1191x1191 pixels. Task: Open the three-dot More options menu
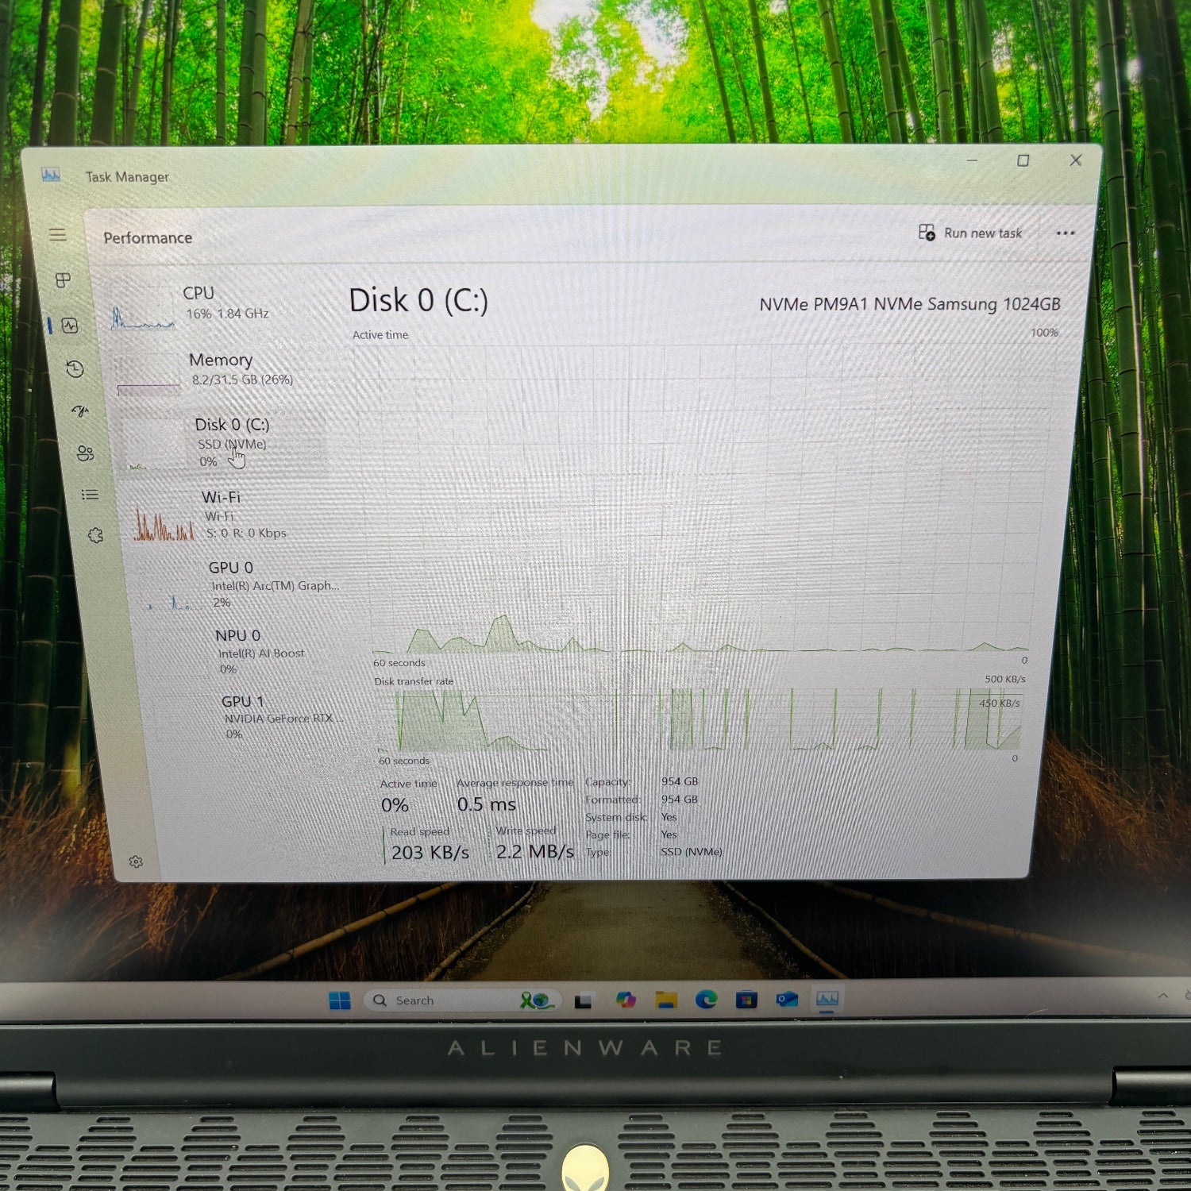[x=1066, y=233]
